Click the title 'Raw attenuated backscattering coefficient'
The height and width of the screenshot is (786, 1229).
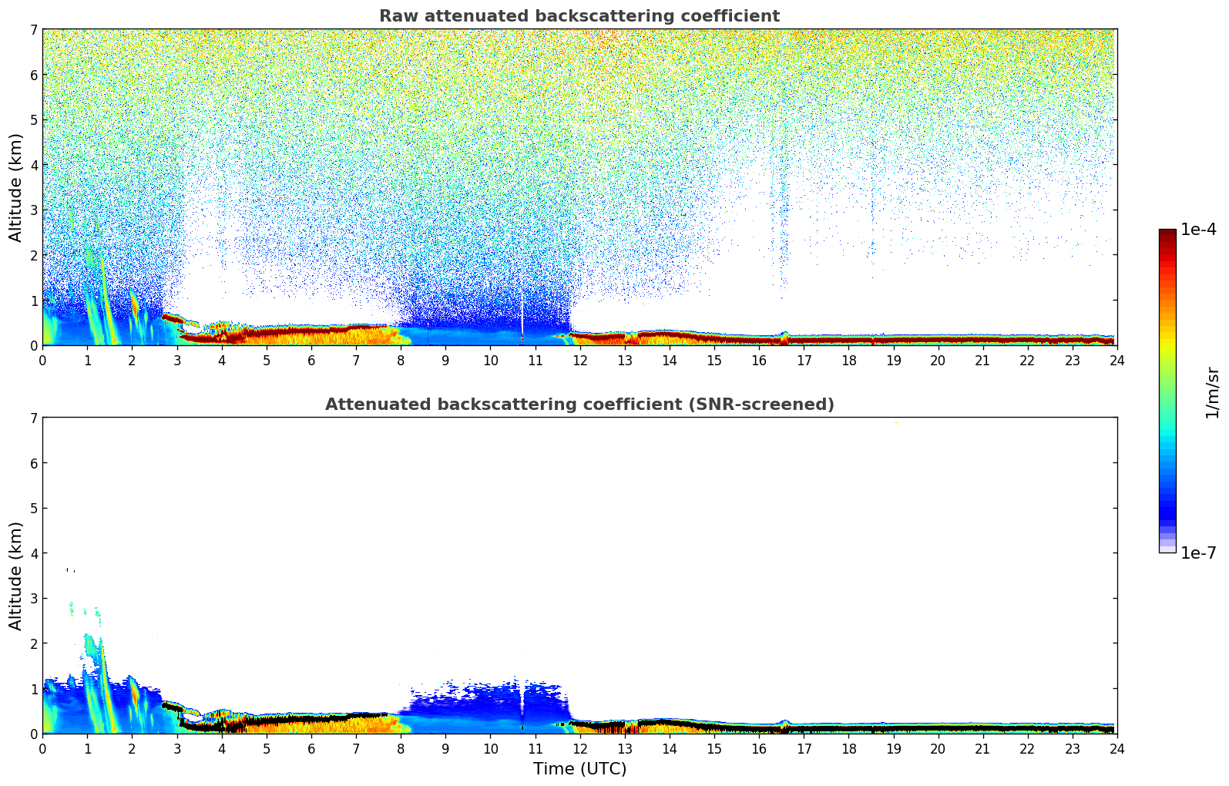(x=579, y=16)
